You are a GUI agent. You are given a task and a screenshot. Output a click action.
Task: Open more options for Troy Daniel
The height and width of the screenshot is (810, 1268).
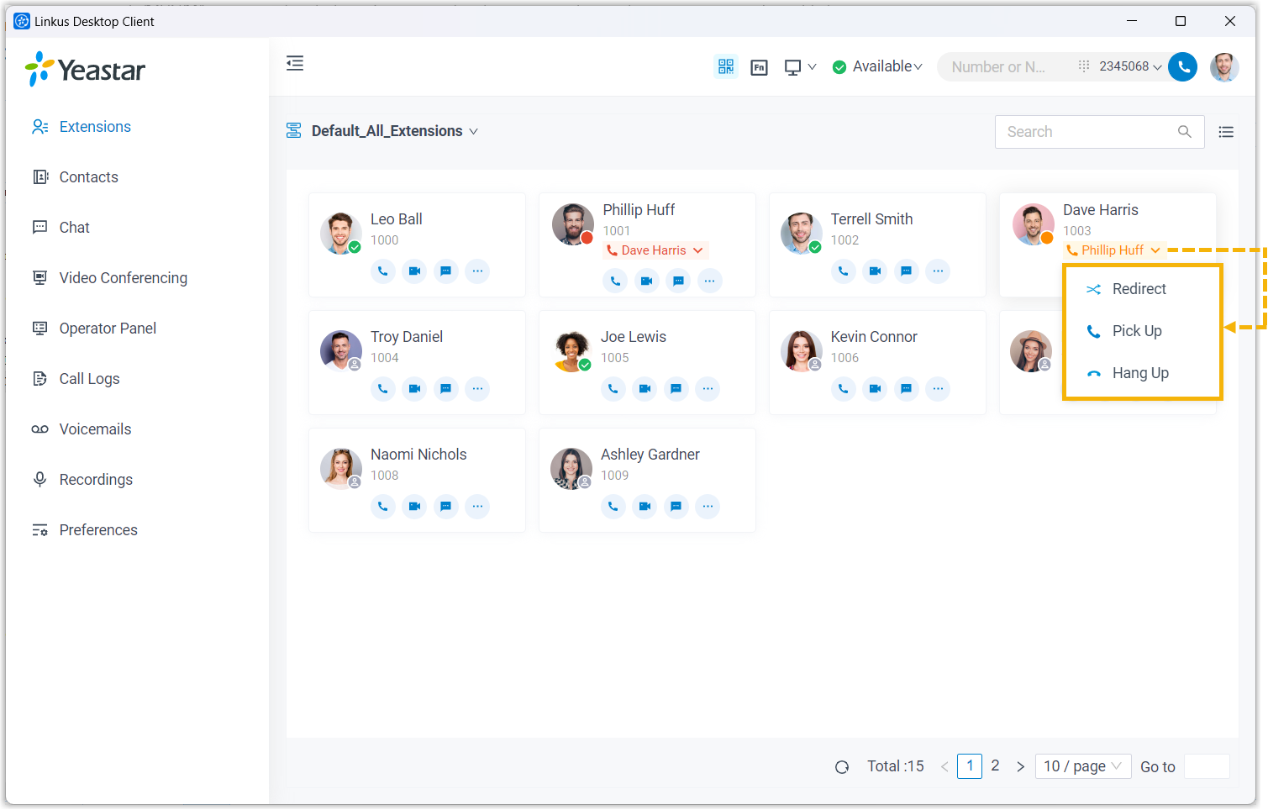tap(477, 389)
